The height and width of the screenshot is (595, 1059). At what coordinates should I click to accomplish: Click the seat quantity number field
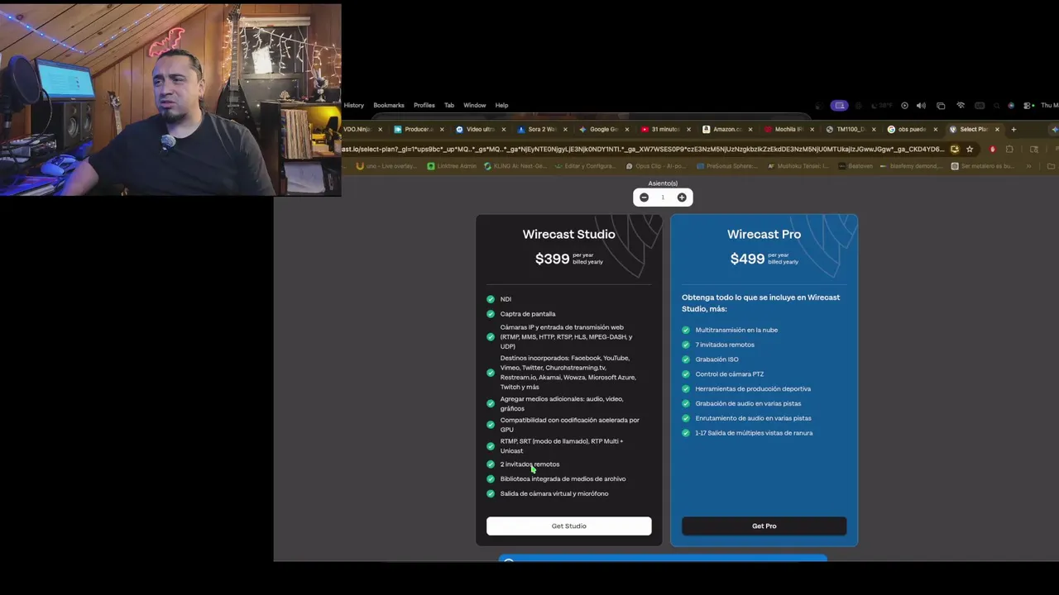pos(663,198)
